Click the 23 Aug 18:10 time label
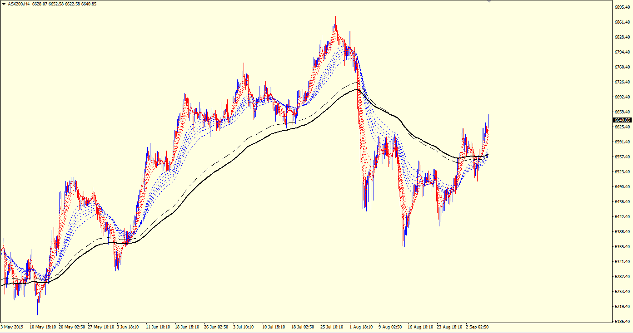Image resolution: width=633 pixels, height=333 pixels. click(449, 327)
